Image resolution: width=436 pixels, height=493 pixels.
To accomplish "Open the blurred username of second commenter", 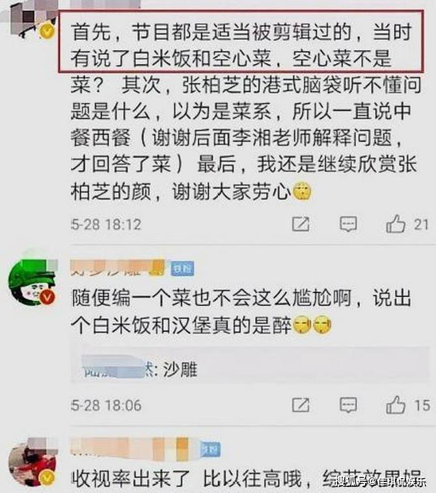I will tap(118, 268).
